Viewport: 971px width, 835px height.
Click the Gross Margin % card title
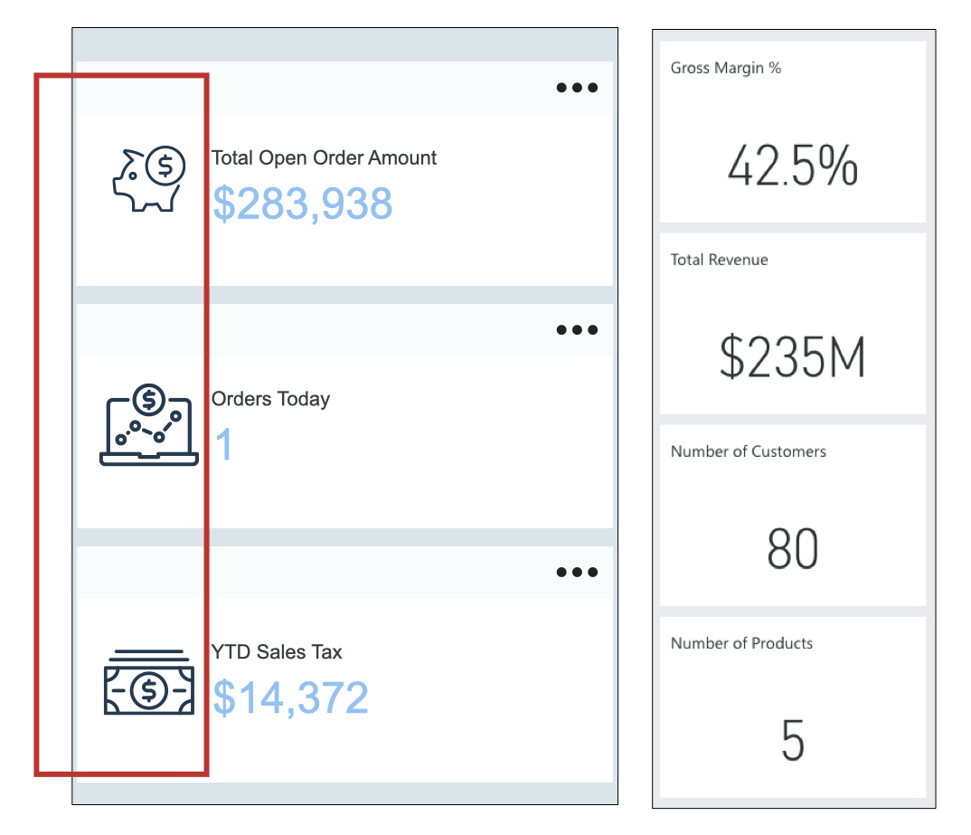(725, 68)
